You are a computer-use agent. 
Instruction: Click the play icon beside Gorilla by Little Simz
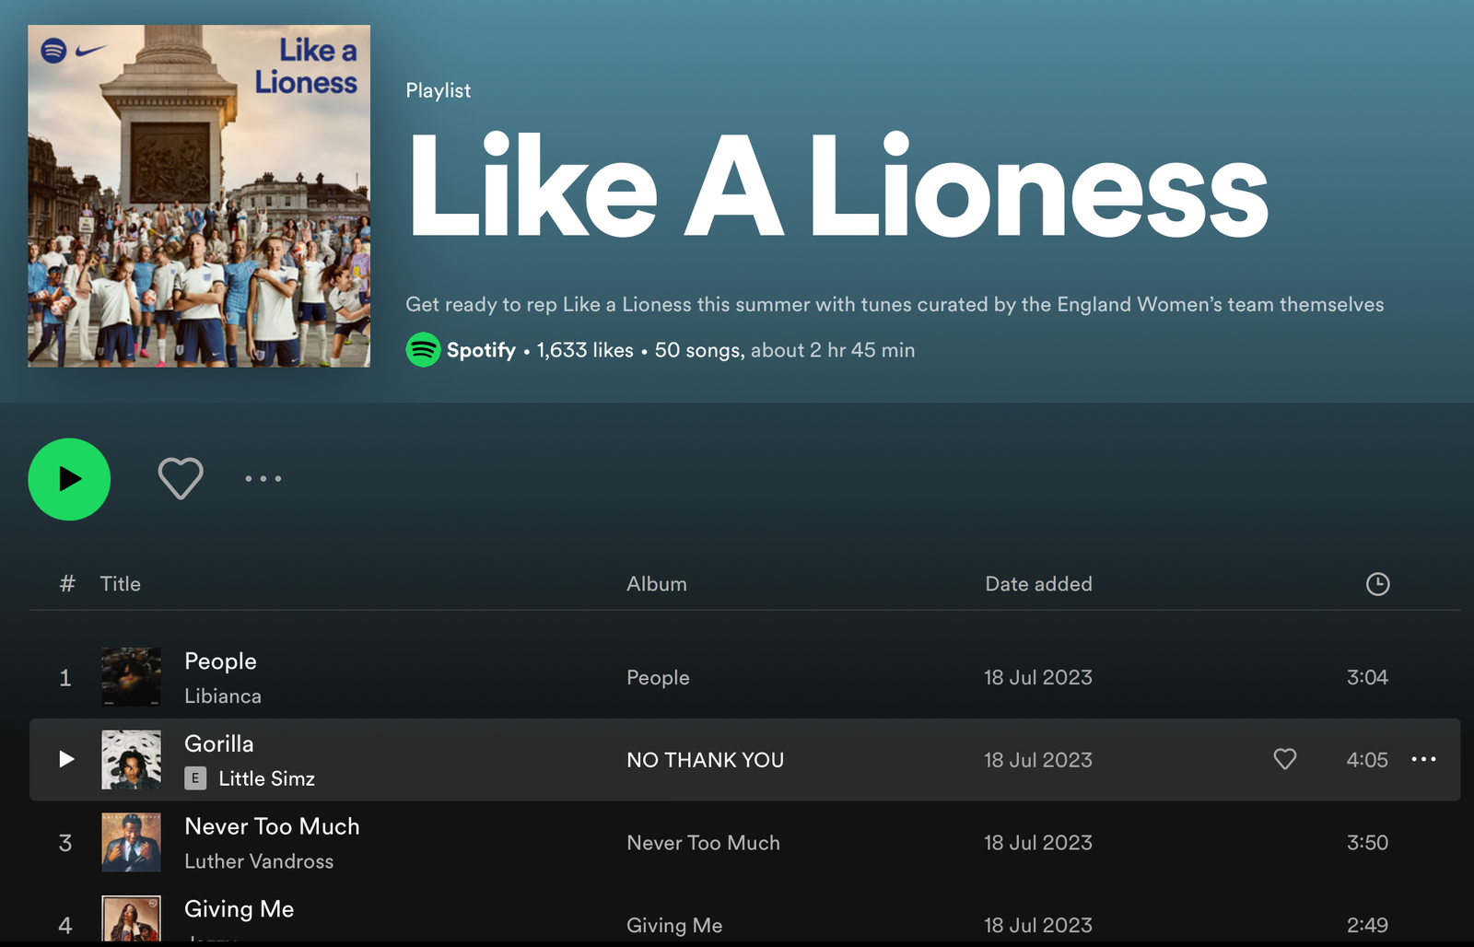tap(64, 759)
